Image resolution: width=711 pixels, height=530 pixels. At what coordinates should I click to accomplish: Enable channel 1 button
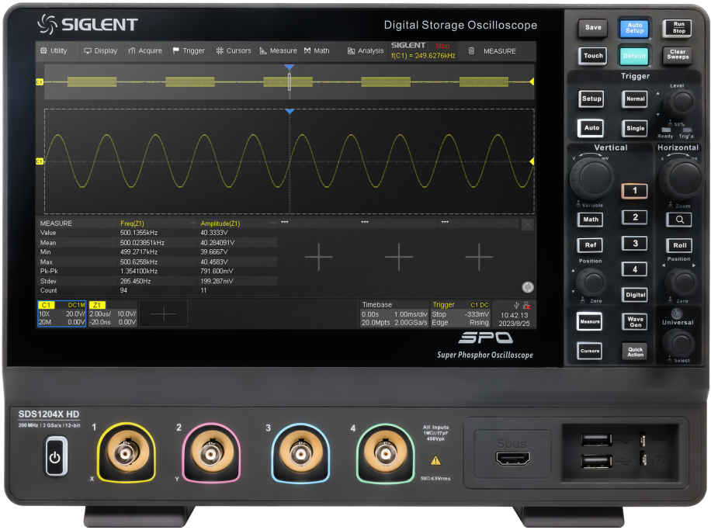point(634,191)
